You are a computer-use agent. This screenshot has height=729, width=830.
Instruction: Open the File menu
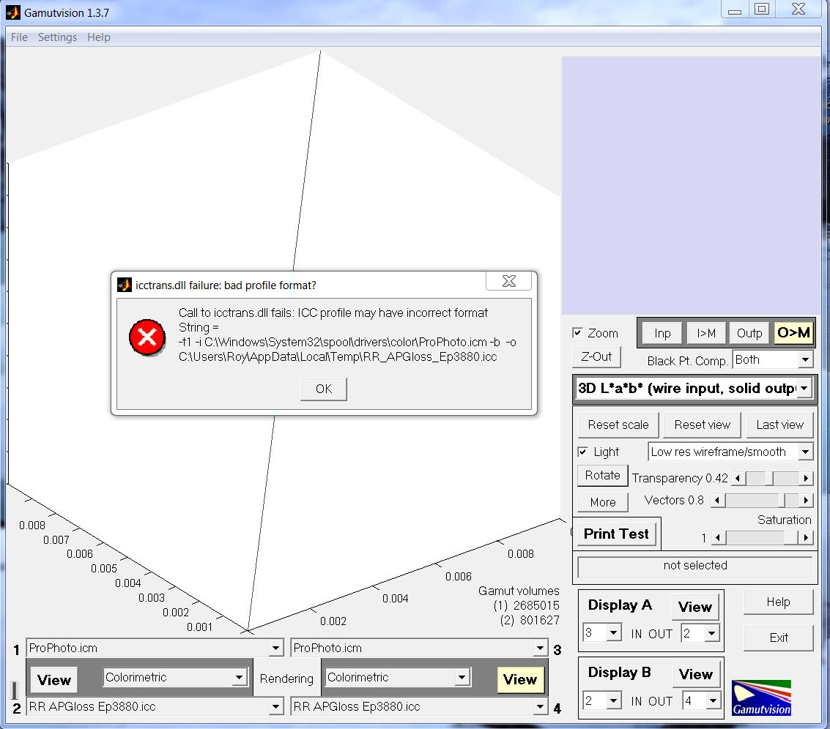pos(19,37)
